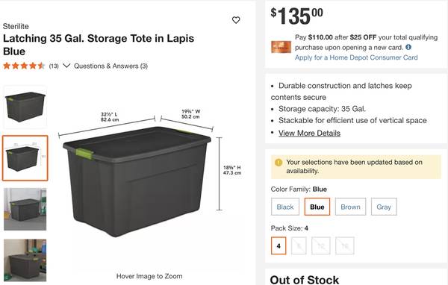
Task: Choose the Gray color family option
Action: pyautogui.click(x=384, y=207)
